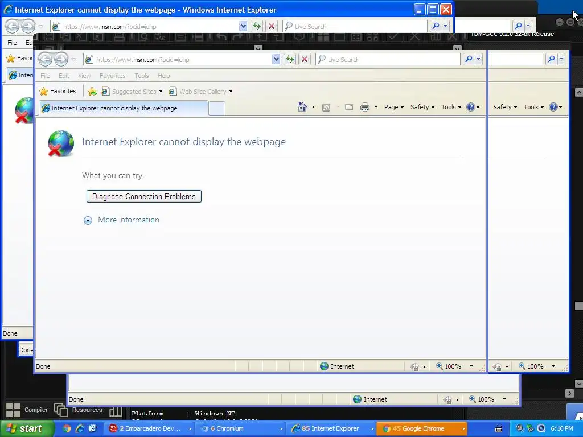583x437 pixels.
Task: Open Help menu in menu bar
Action: pos(163,76)
